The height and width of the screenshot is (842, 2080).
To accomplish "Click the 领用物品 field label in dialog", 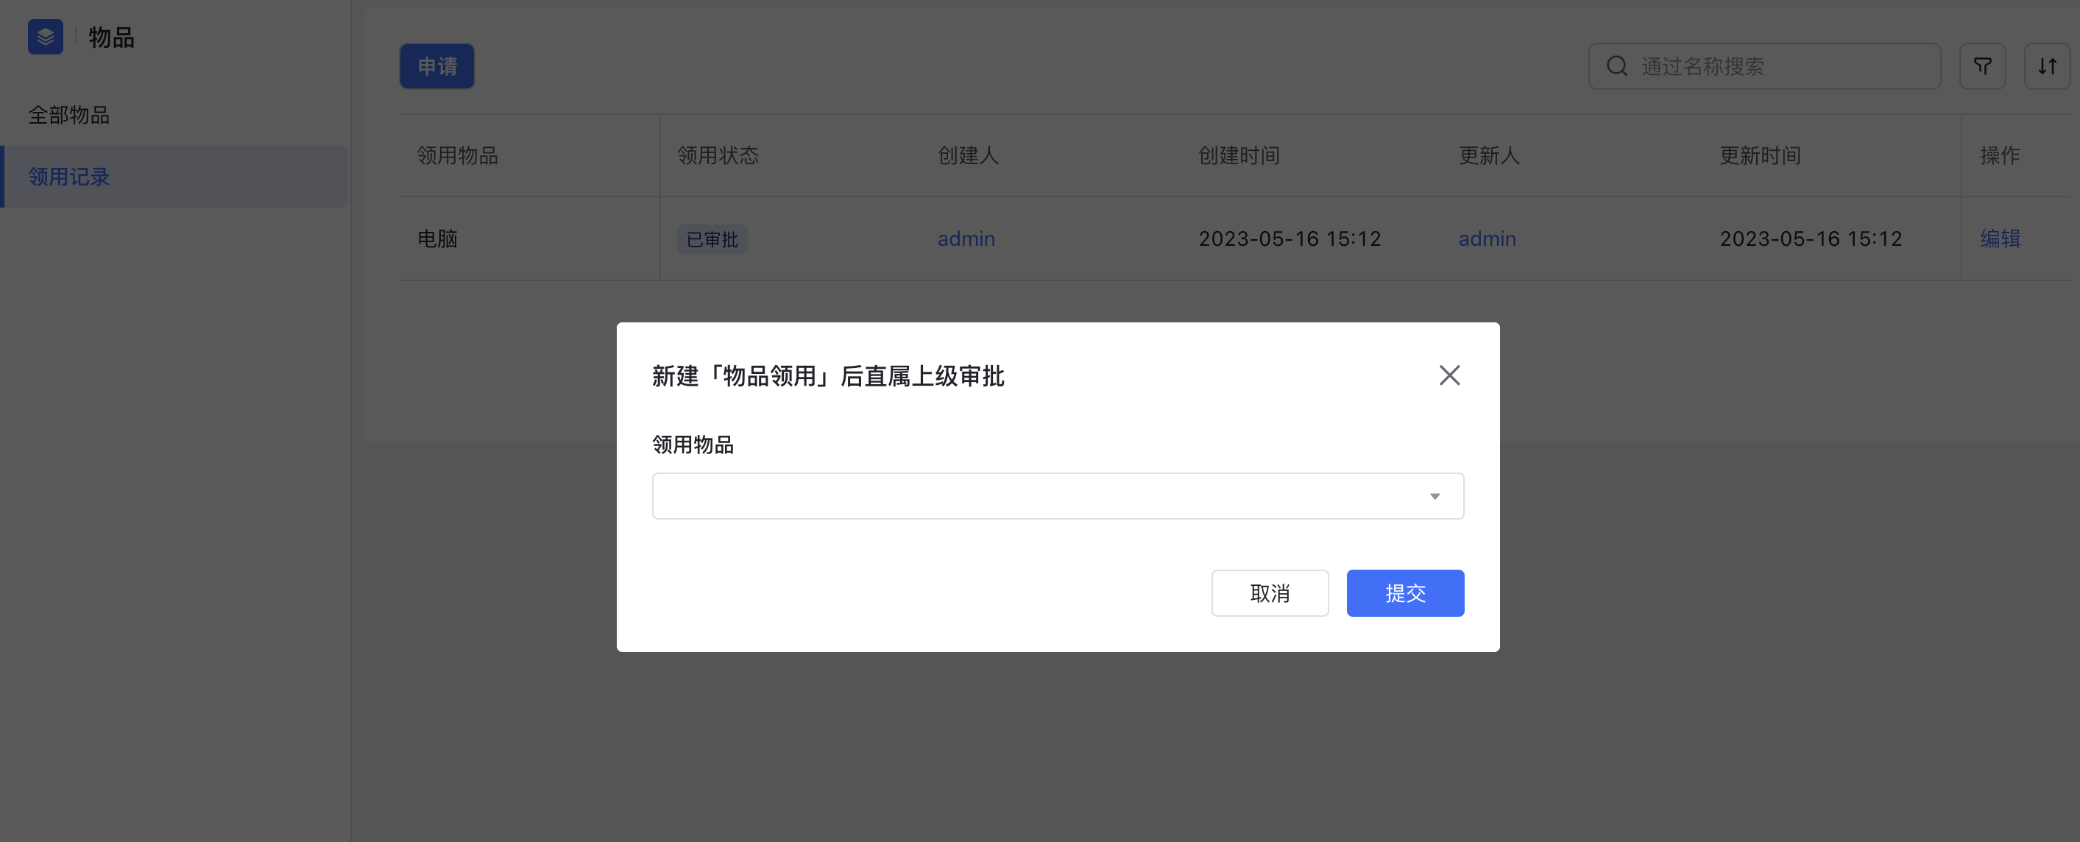I will tap(693, 445).
